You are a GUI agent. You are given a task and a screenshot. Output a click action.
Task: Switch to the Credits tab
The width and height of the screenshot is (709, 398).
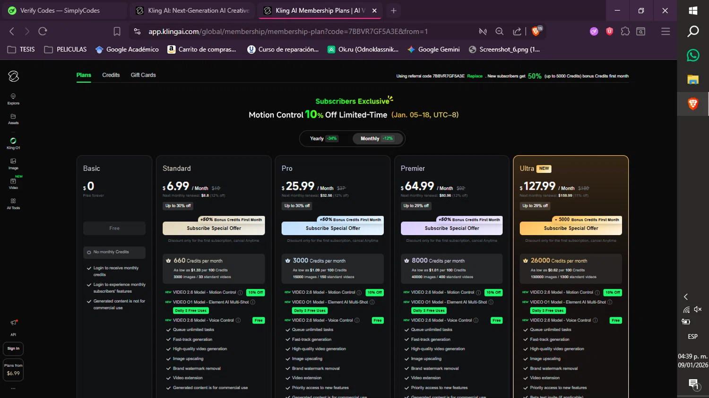(111, 75)
